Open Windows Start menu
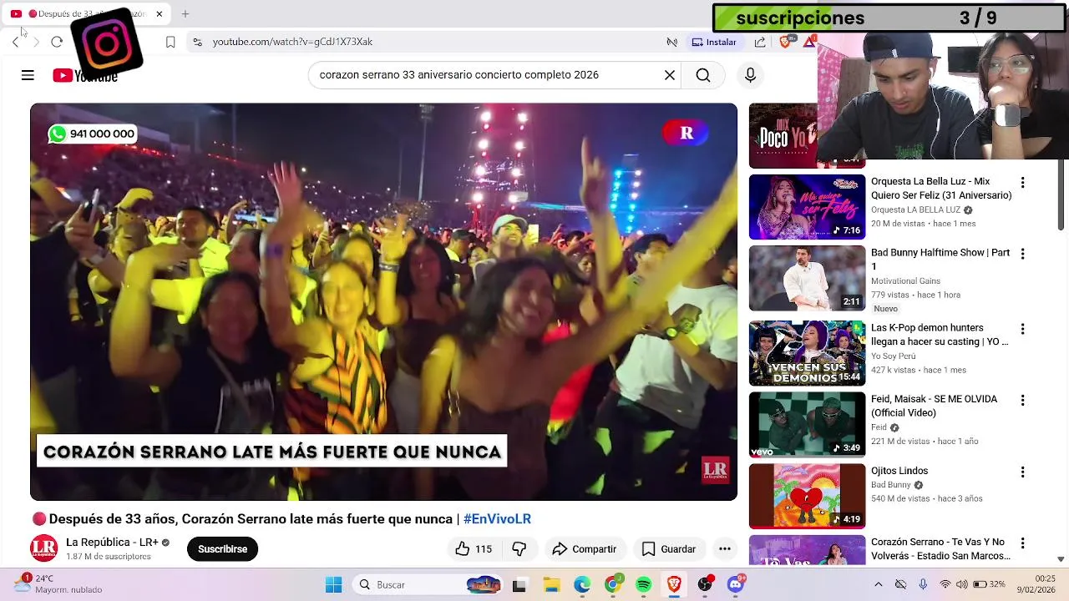This screenshot has height=601, width=1069. [333, 584]
